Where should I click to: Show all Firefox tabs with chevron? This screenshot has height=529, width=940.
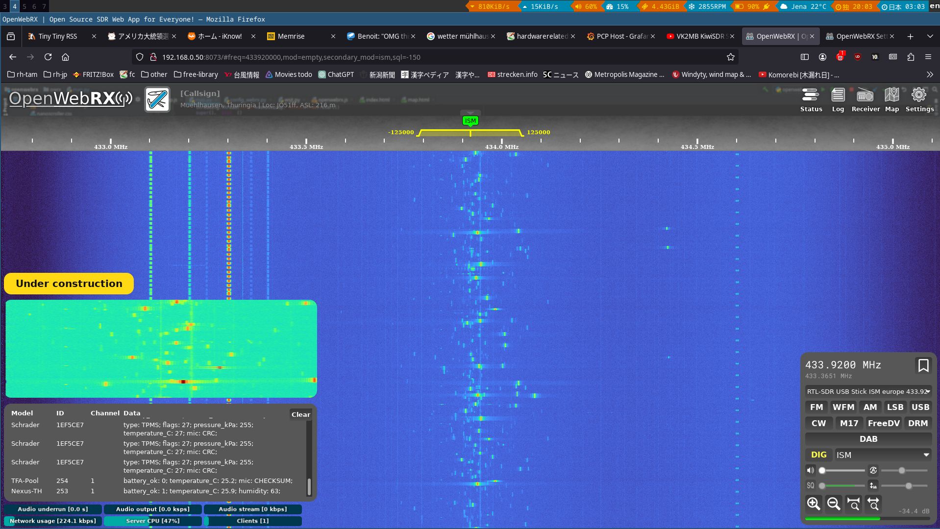coord(930,36)
